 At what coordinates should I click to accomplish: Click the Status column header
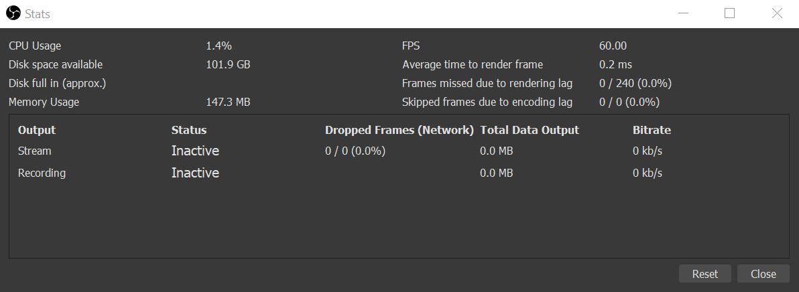[189, 130]
